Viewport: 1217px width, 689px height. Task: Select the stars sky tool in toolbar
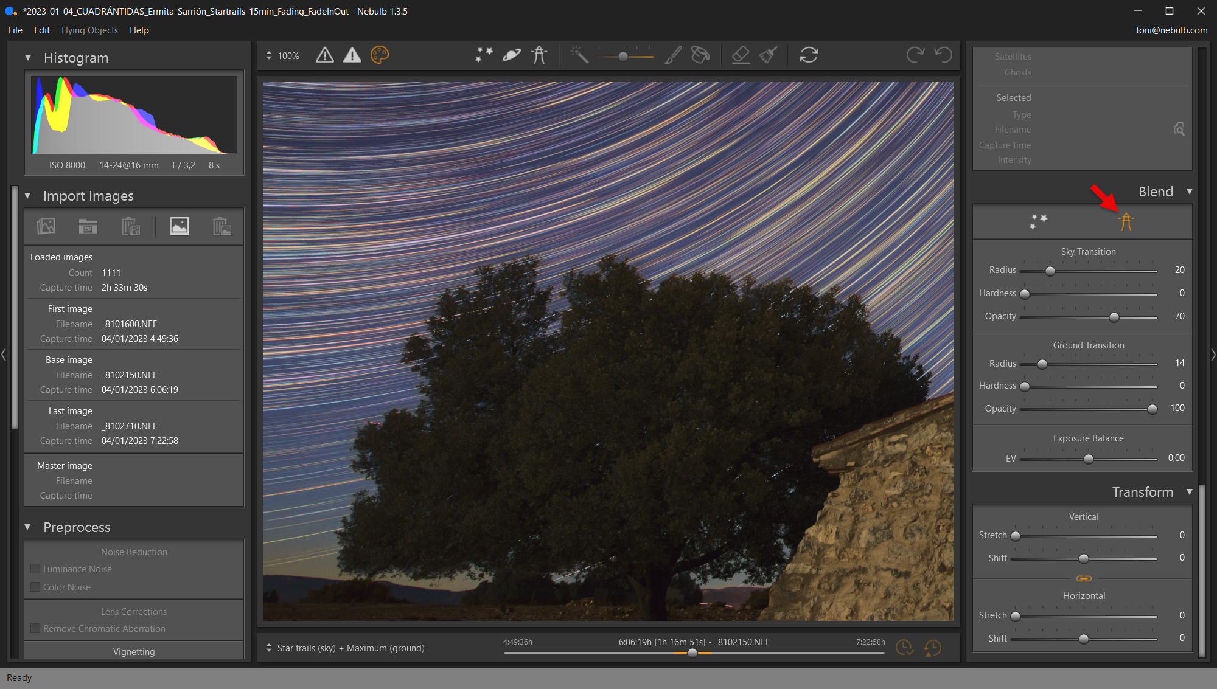click(484, 55)
